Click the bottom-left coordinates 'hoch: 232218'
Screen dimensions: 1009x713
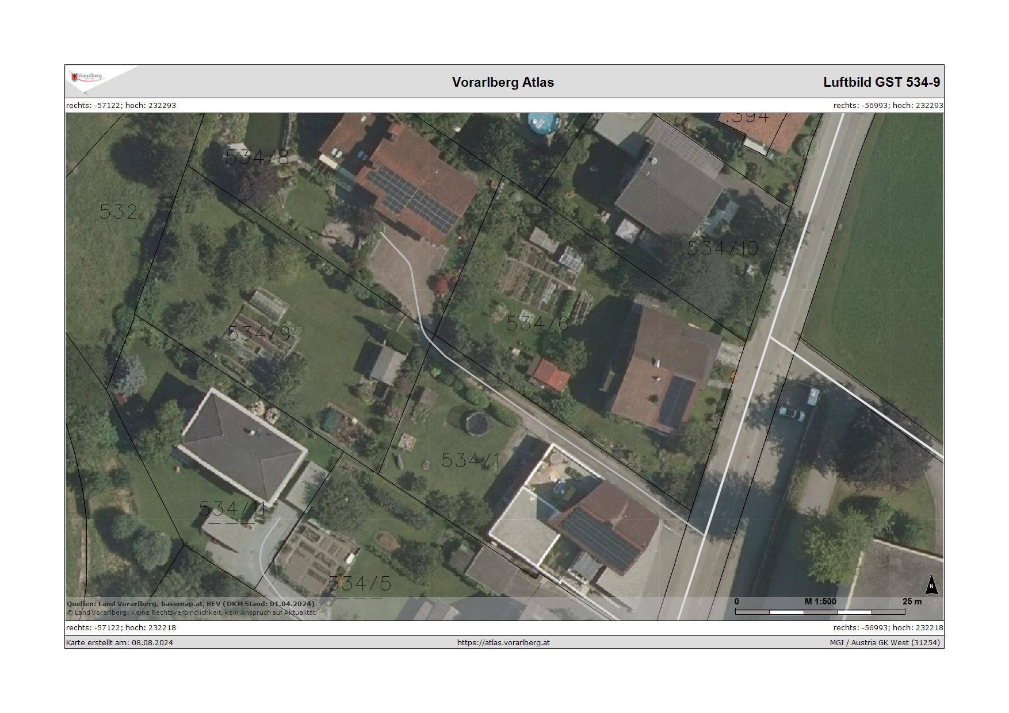click(x=151, y=627)
